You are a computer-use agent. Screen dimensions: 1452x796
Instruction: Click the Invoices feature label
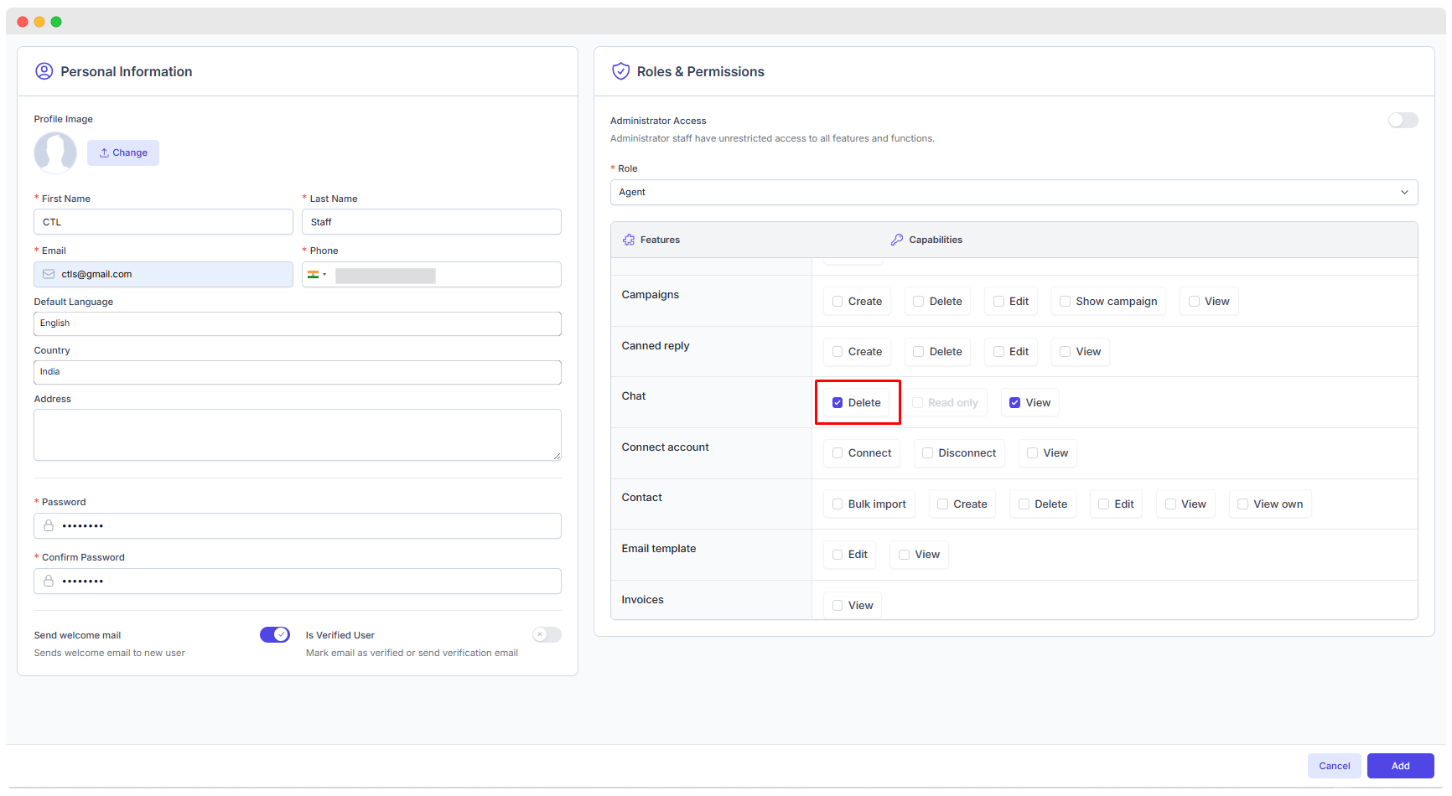643,600
